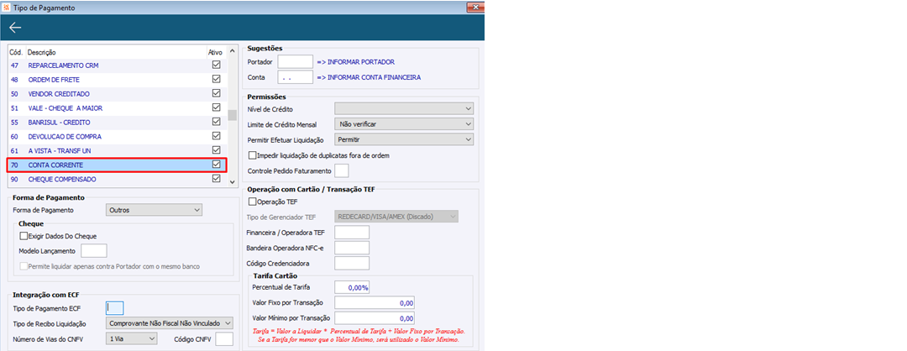Toggle Ativo for DEVOLUCAO DE COMPRA
Screen dimensions: 907x351
point(217,136)
